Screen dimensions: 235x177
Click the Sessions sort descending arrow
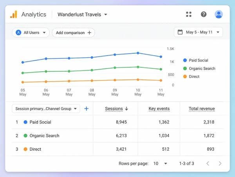click(127, 108)
